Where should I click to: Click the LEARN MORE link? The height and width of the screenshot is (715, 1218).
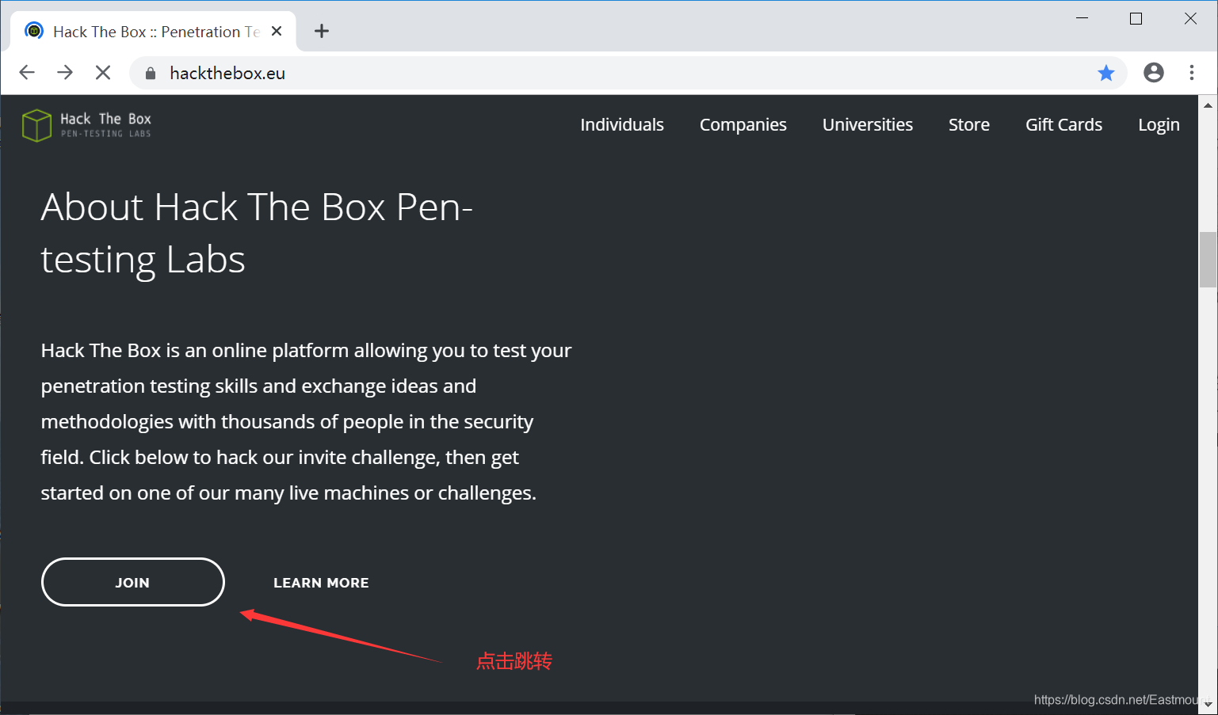pos(321,583)
